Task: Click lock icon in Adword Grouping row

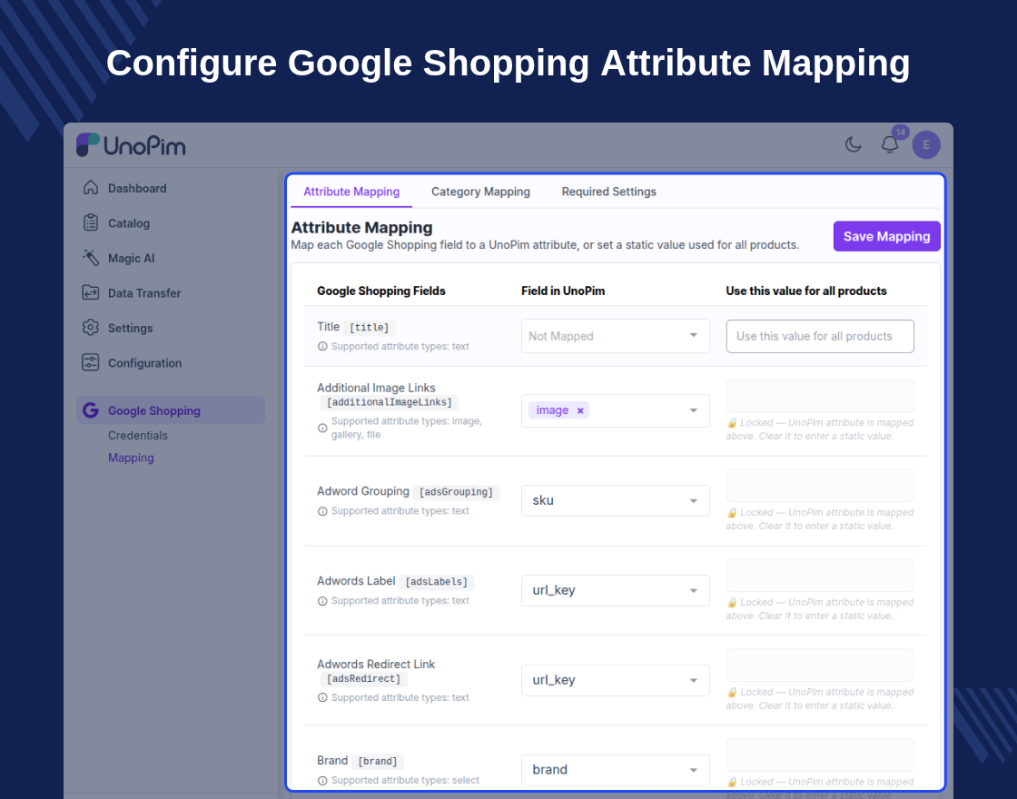Action: coord(732,513)
